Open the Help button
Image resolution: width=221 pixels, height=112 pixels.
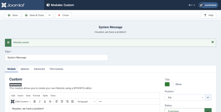click(209, 15)
